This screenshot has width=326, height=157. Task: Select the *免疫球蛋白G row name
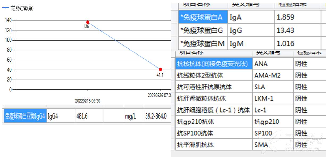pos(203,30)
